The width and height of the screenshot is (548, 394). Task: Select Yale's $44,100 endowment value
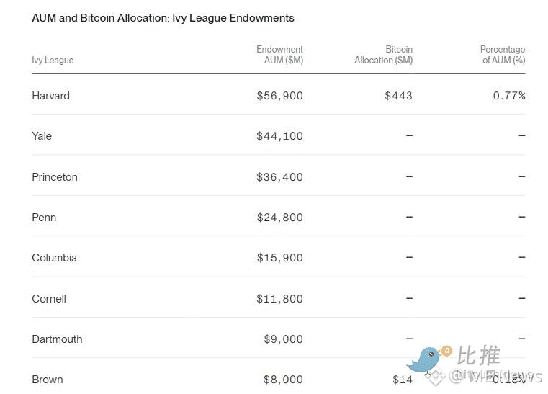(x=279, y=136)
